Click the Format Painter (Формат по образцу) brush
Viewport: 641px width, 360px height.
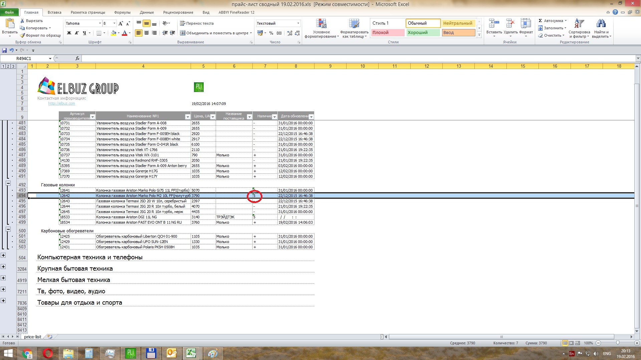[x=40, y=35]
